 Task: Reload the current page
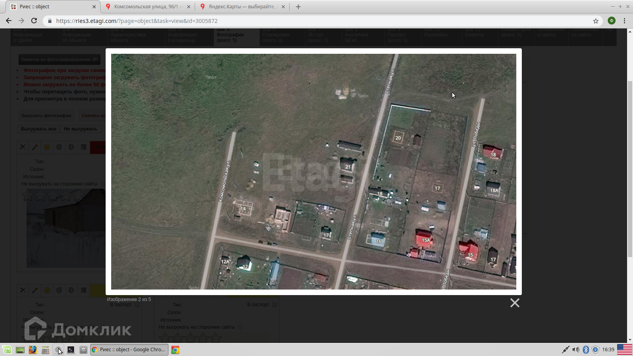tap(34, 21)
